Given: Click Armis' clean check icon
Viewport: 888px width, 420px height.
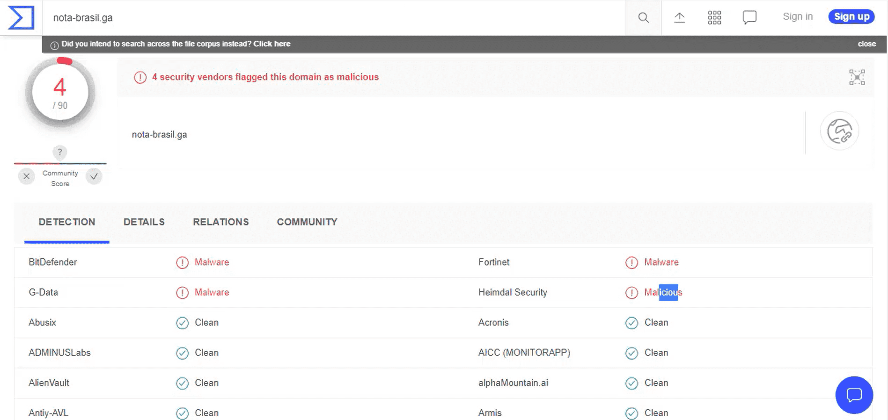Looking at the screenshot, I should coord(631,413).
